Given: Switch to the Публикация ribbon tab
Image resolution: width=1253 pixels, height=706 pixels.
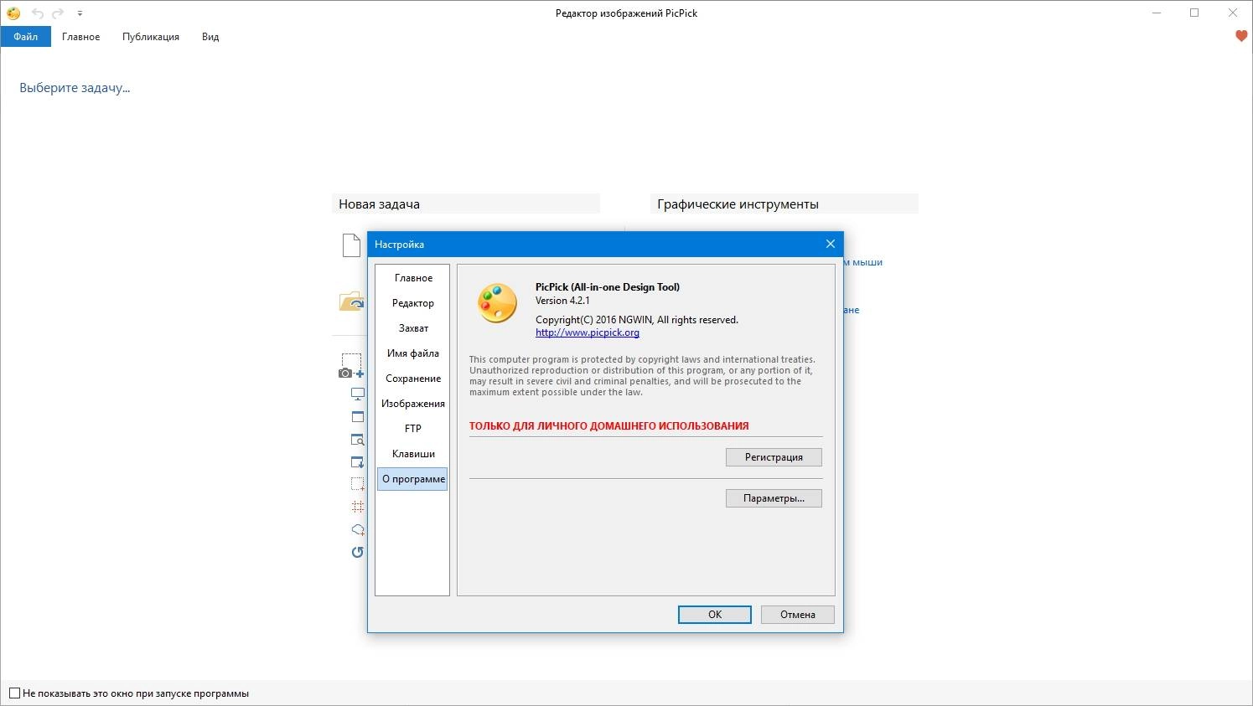Looking at the screenshot, I should coord(151,37).
